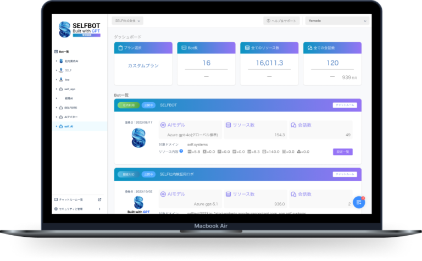
Task: Click the ヘルプ&サポート button
Action: click(282, 21)
